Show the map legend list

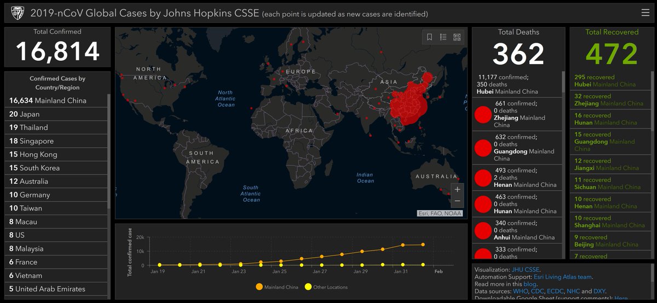[443, 37]
